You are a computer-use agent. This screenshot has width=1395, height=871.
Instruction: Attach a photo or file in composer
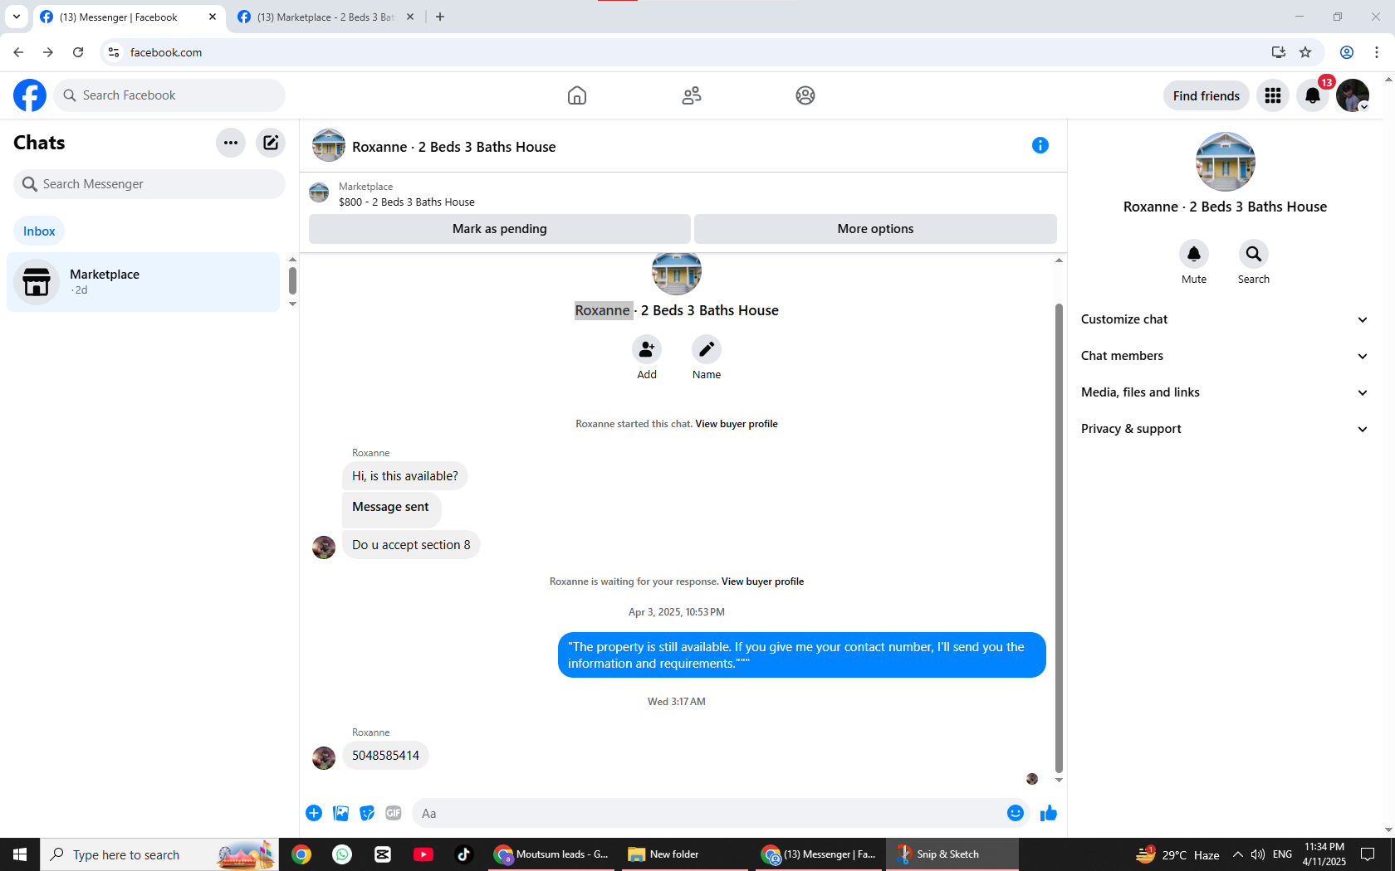click(340, 813)
